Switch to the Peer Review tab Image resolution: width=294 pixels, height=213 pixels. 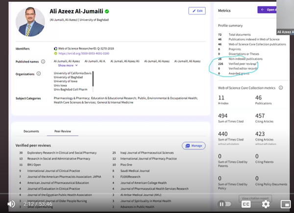click(63, 131)
